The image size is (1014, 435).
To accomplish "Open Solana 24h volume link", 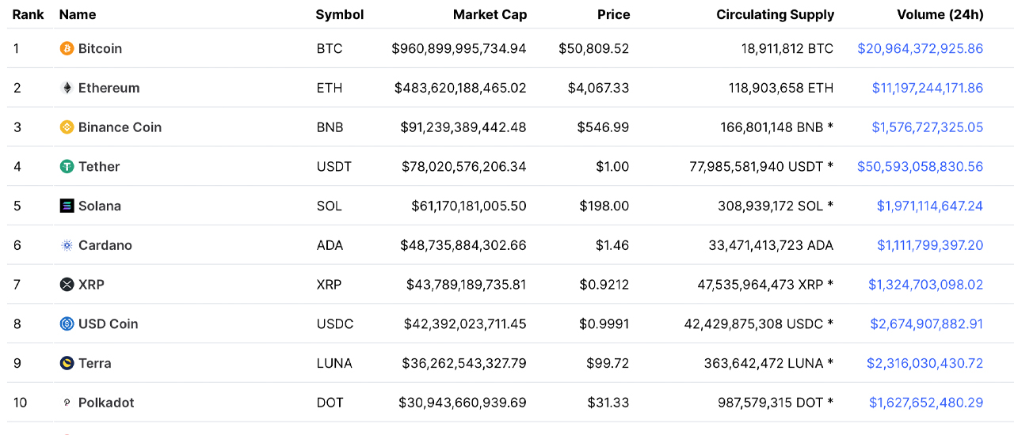I will (929, 206).
